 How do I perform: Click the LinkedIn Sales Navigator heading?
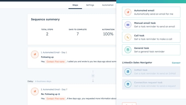pyautogui.click(x=137, y=63)
